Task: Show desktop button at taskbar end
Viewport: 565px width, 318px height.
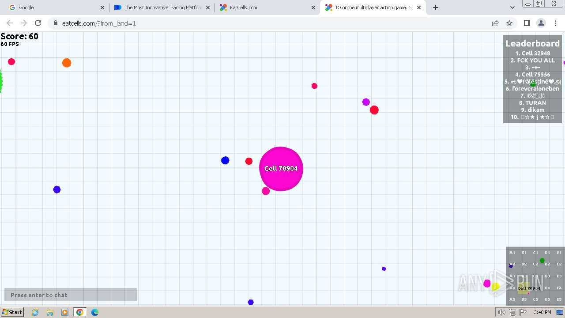Action: click(x=560, y=312)
